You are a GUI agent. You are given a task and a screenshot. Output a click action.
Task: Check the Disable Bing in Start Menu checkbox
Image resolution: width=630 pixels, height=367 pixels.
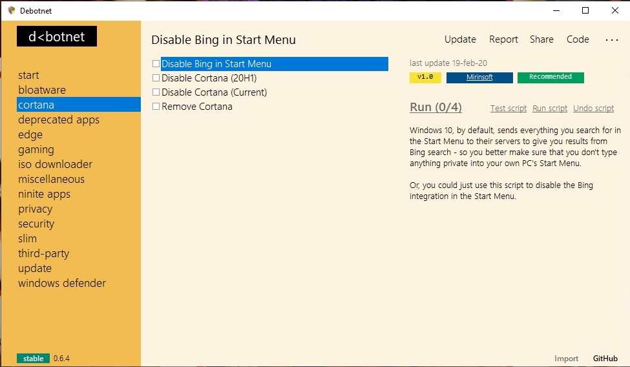coord(156,64)
